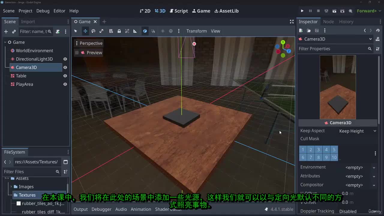Run a specific scene clapper icon

tap(342, 11)
